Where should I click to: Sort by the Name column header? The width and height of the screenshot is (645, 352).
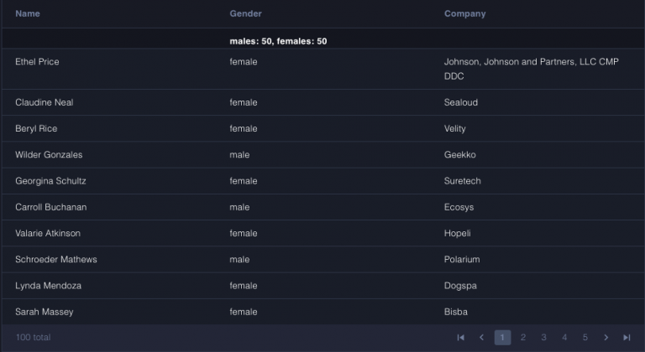click(x=28, y=13)
